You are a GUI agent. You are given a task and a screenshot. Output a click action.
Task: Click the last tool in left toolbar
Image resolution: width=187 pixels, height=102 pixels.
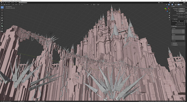click(2, 31)
